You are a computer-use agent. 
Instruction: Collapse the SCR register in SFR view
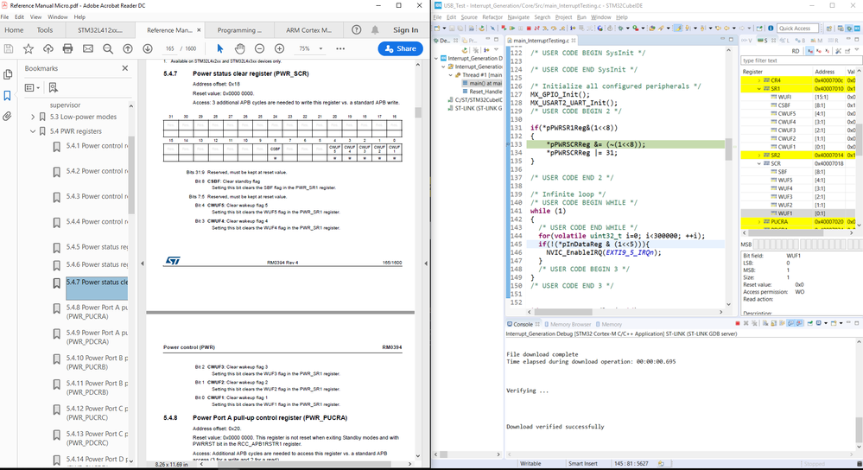click(x=759, y=163)
